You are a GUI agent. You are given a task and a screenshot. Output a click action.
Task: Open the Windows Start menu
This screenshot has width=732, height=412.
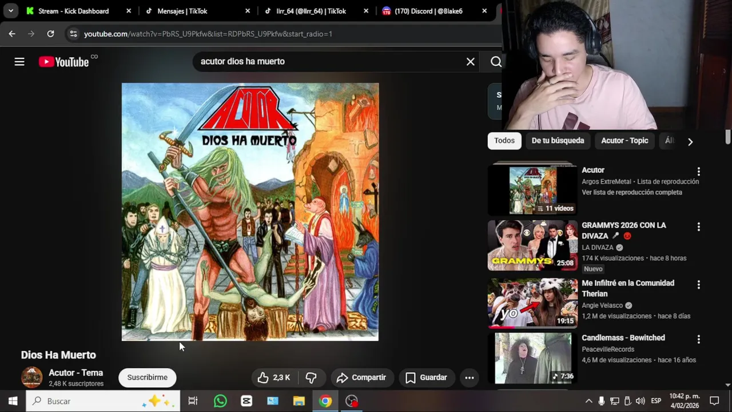(x=13, y=401)
